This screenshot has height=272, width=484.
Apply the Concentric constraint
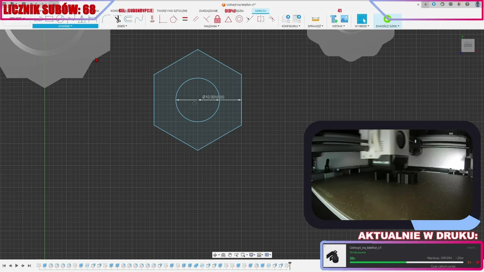tap(239, 19)
